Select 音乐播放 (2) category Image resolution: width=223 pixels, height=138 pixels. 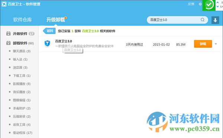pyautogui.click(x=22, y=92)
